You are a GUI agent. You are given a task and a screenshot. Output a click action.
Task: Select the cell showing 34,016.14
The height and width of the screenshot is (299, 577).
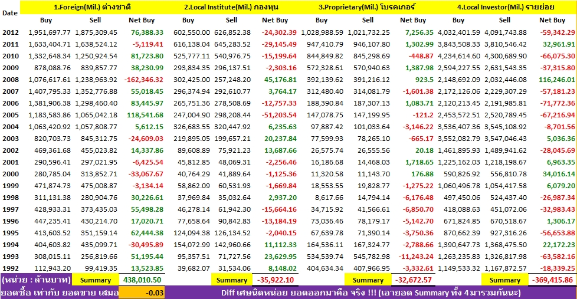(x=559, y=173)
